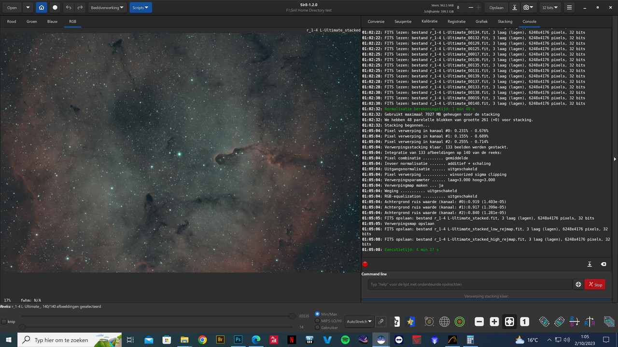
Task: Switch to the Stacking tab
Action: 505,21
